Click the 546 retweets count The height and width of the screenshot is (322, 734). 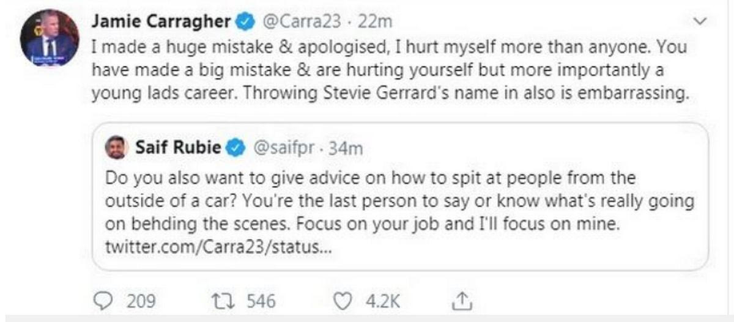pyautogui.click(x=261, y=301)
